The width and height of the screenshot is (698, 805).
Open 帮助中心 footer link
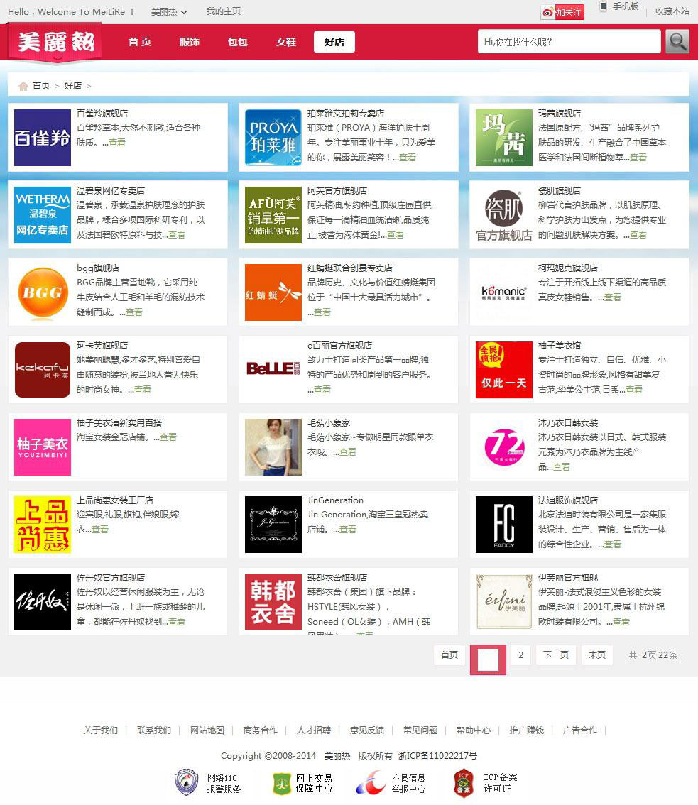474,730
